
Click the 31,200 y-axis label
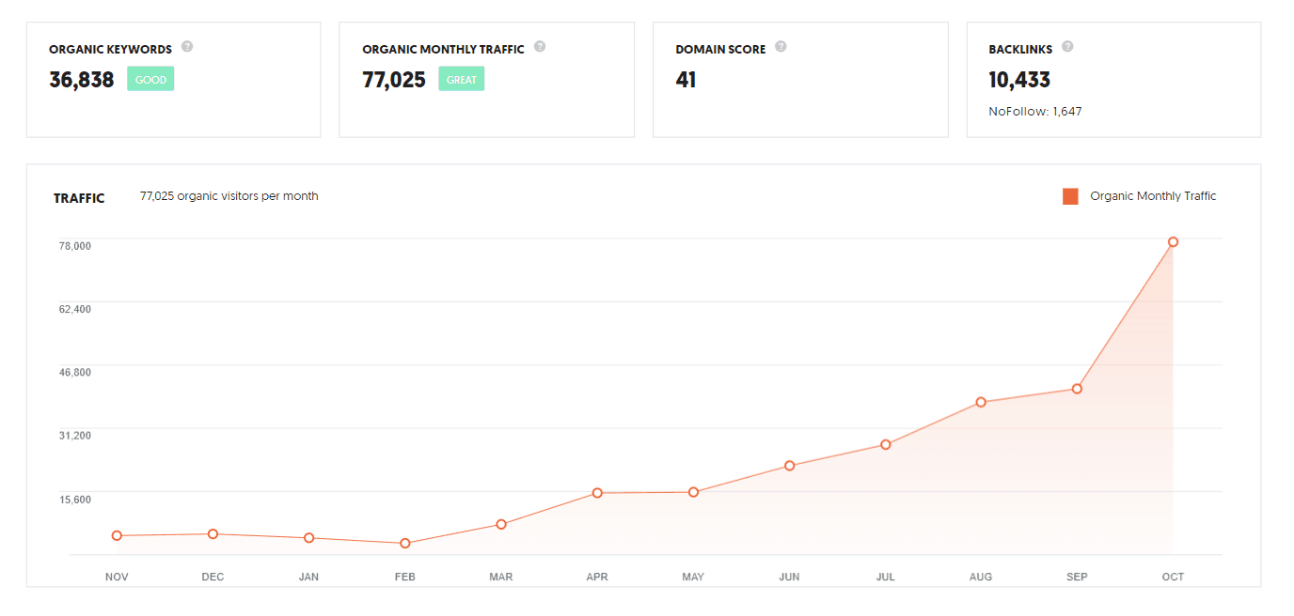76,435
